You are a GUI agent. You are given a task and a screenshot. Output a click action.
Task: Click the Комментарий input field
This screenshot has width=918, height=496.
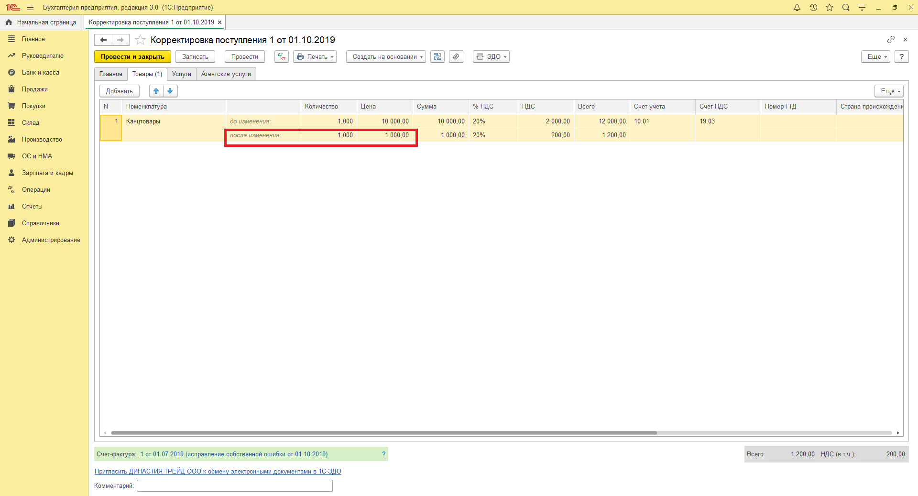(234, 485)
